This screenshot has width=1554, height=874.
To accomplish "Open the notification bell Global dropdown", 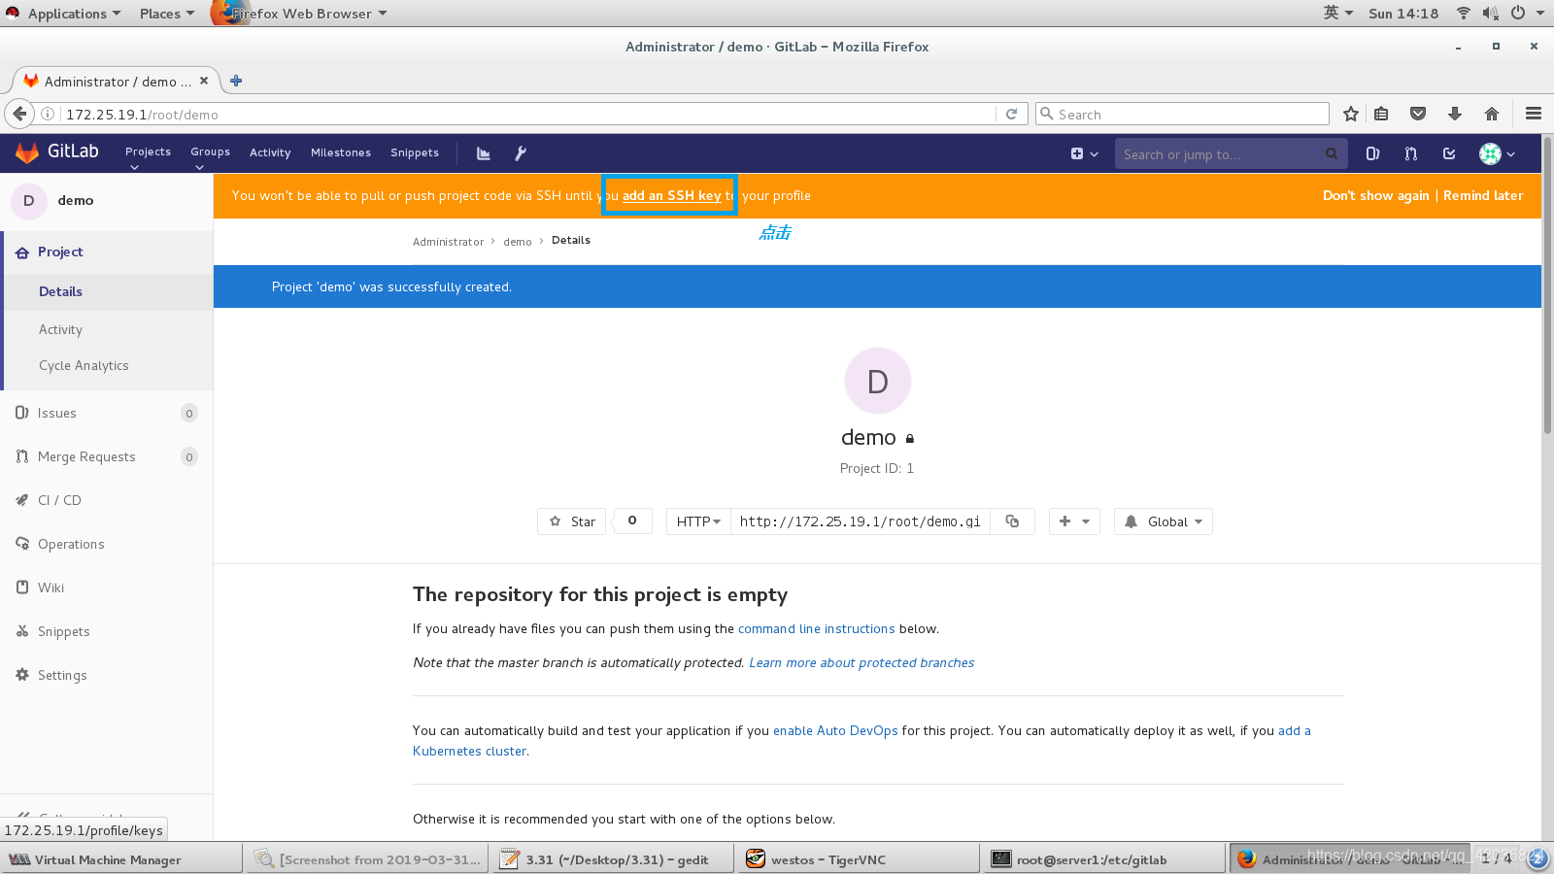I will (x=1164, y=521).
